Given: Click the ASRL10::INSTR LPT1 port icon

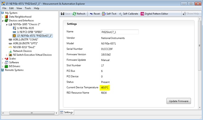Looking at the screenshot, I should pos(10,43).
